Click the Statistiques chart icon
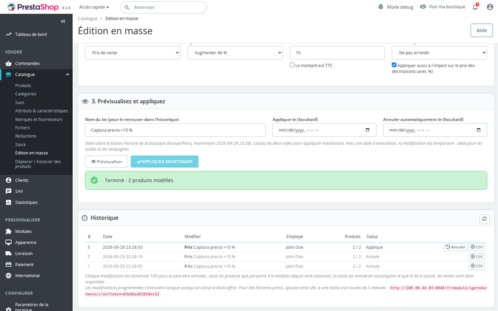The width and height of the screenshot is (498, 311). [9, 203]
